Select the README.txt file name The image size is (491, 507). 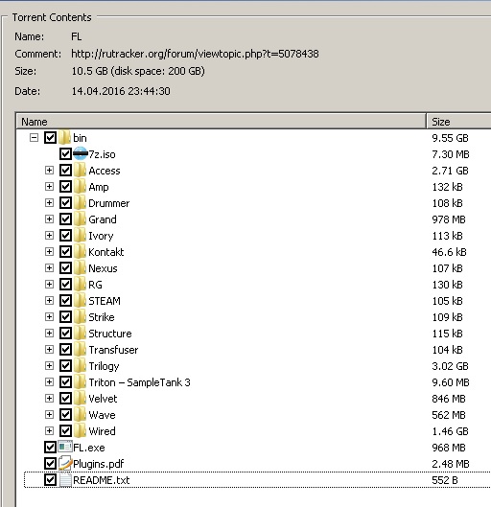click(x=102, y=480)
